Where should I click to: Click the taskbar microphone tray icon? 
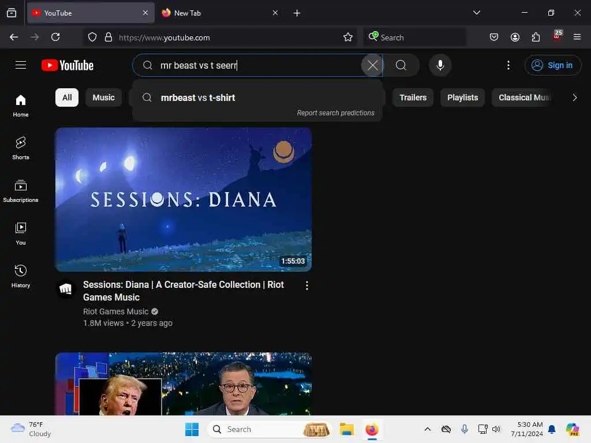(x=465, y=429)
